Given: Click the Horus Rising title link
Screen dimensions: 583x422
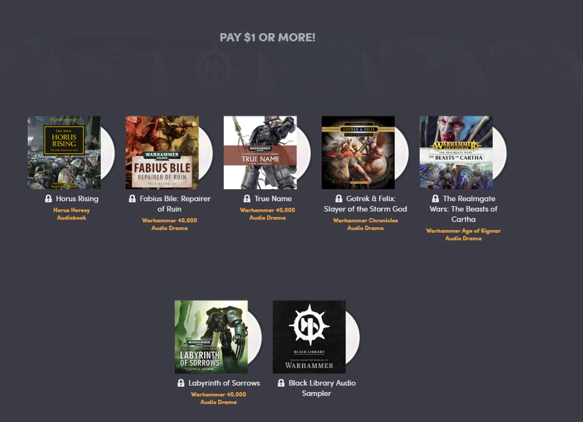Looking at the screenshot, I should pyautogui.click(x=77, y=198).
